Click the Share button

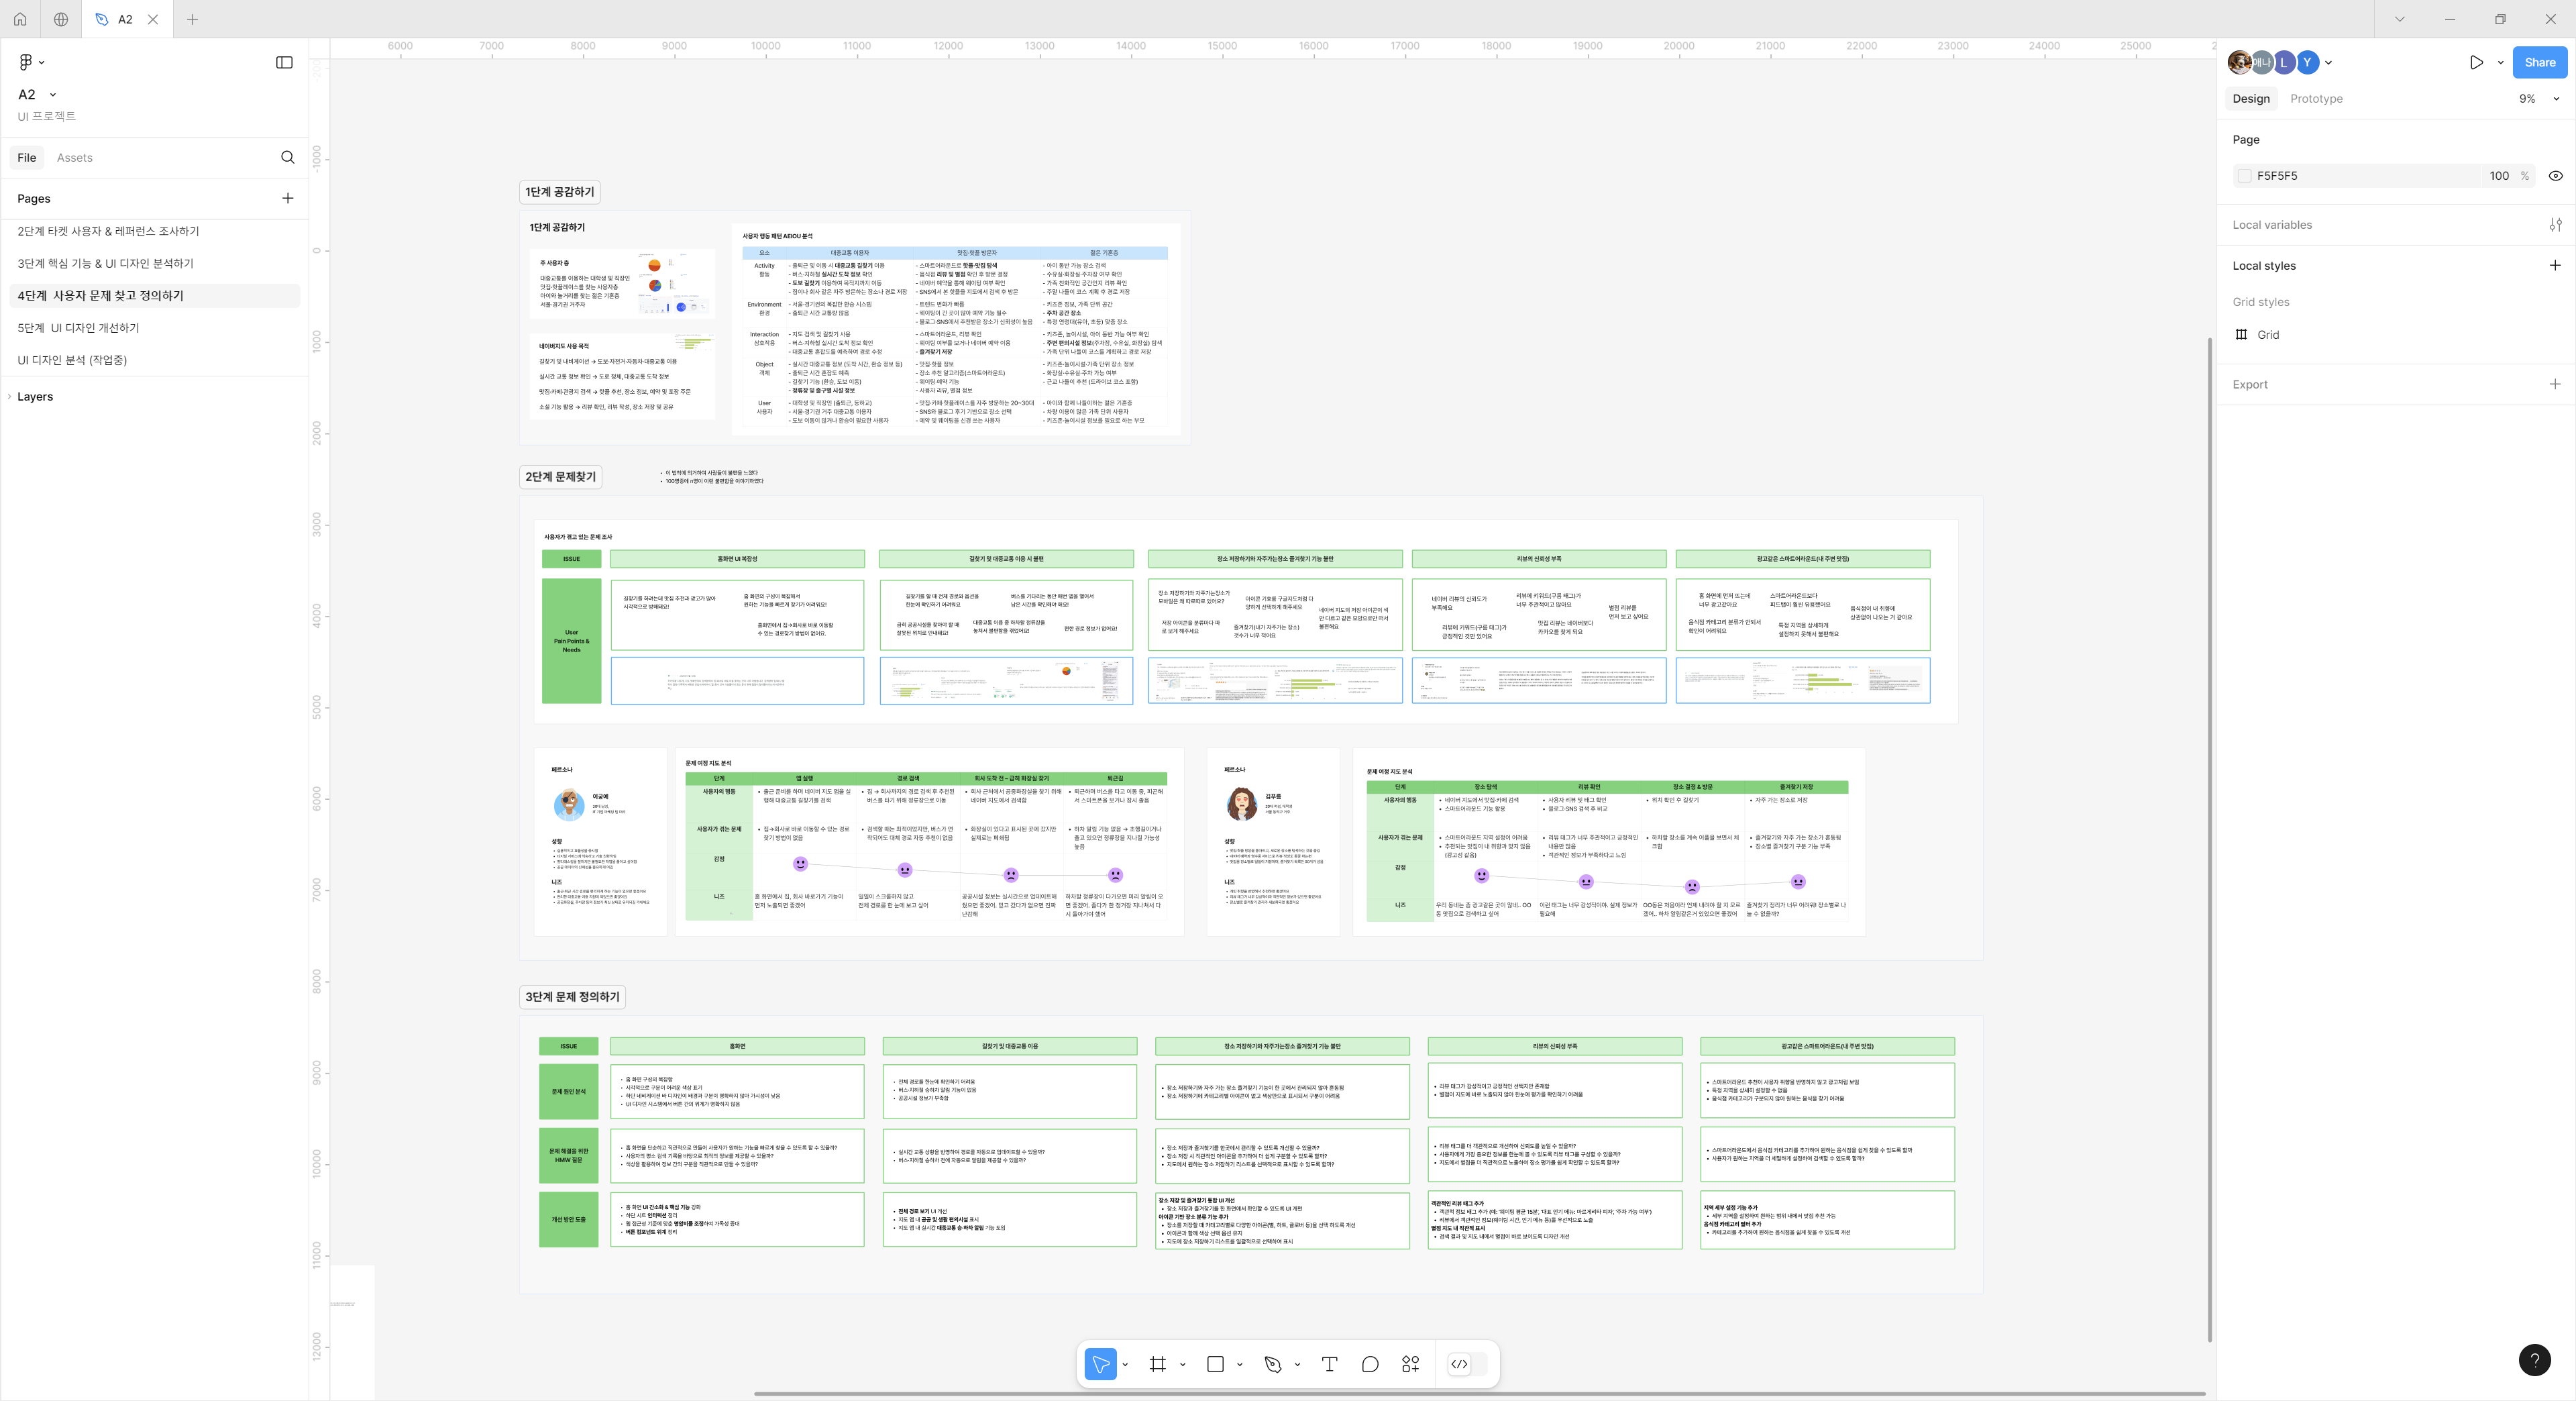[x=2539, y=62]
